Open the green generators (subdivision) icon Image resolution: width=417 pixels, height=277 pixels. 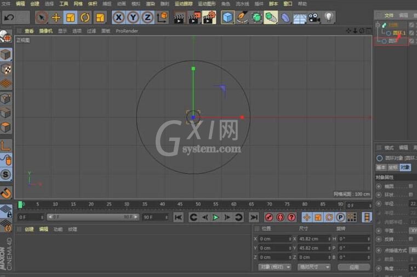[256, 18]
